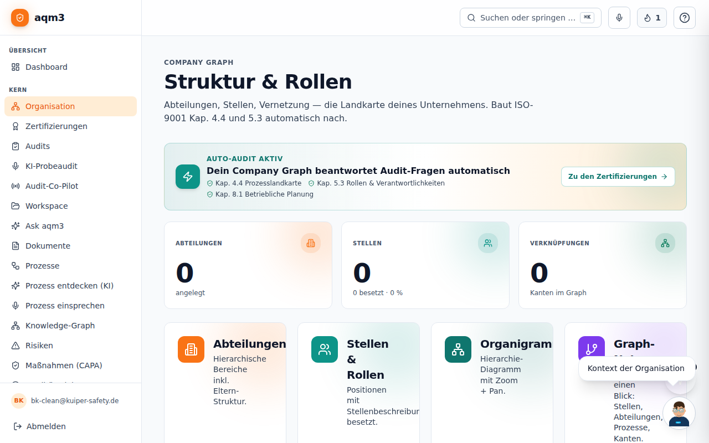
Task: Open Dokumente from the sidebar
Action: pyautogui.click(x=70, y=246)
